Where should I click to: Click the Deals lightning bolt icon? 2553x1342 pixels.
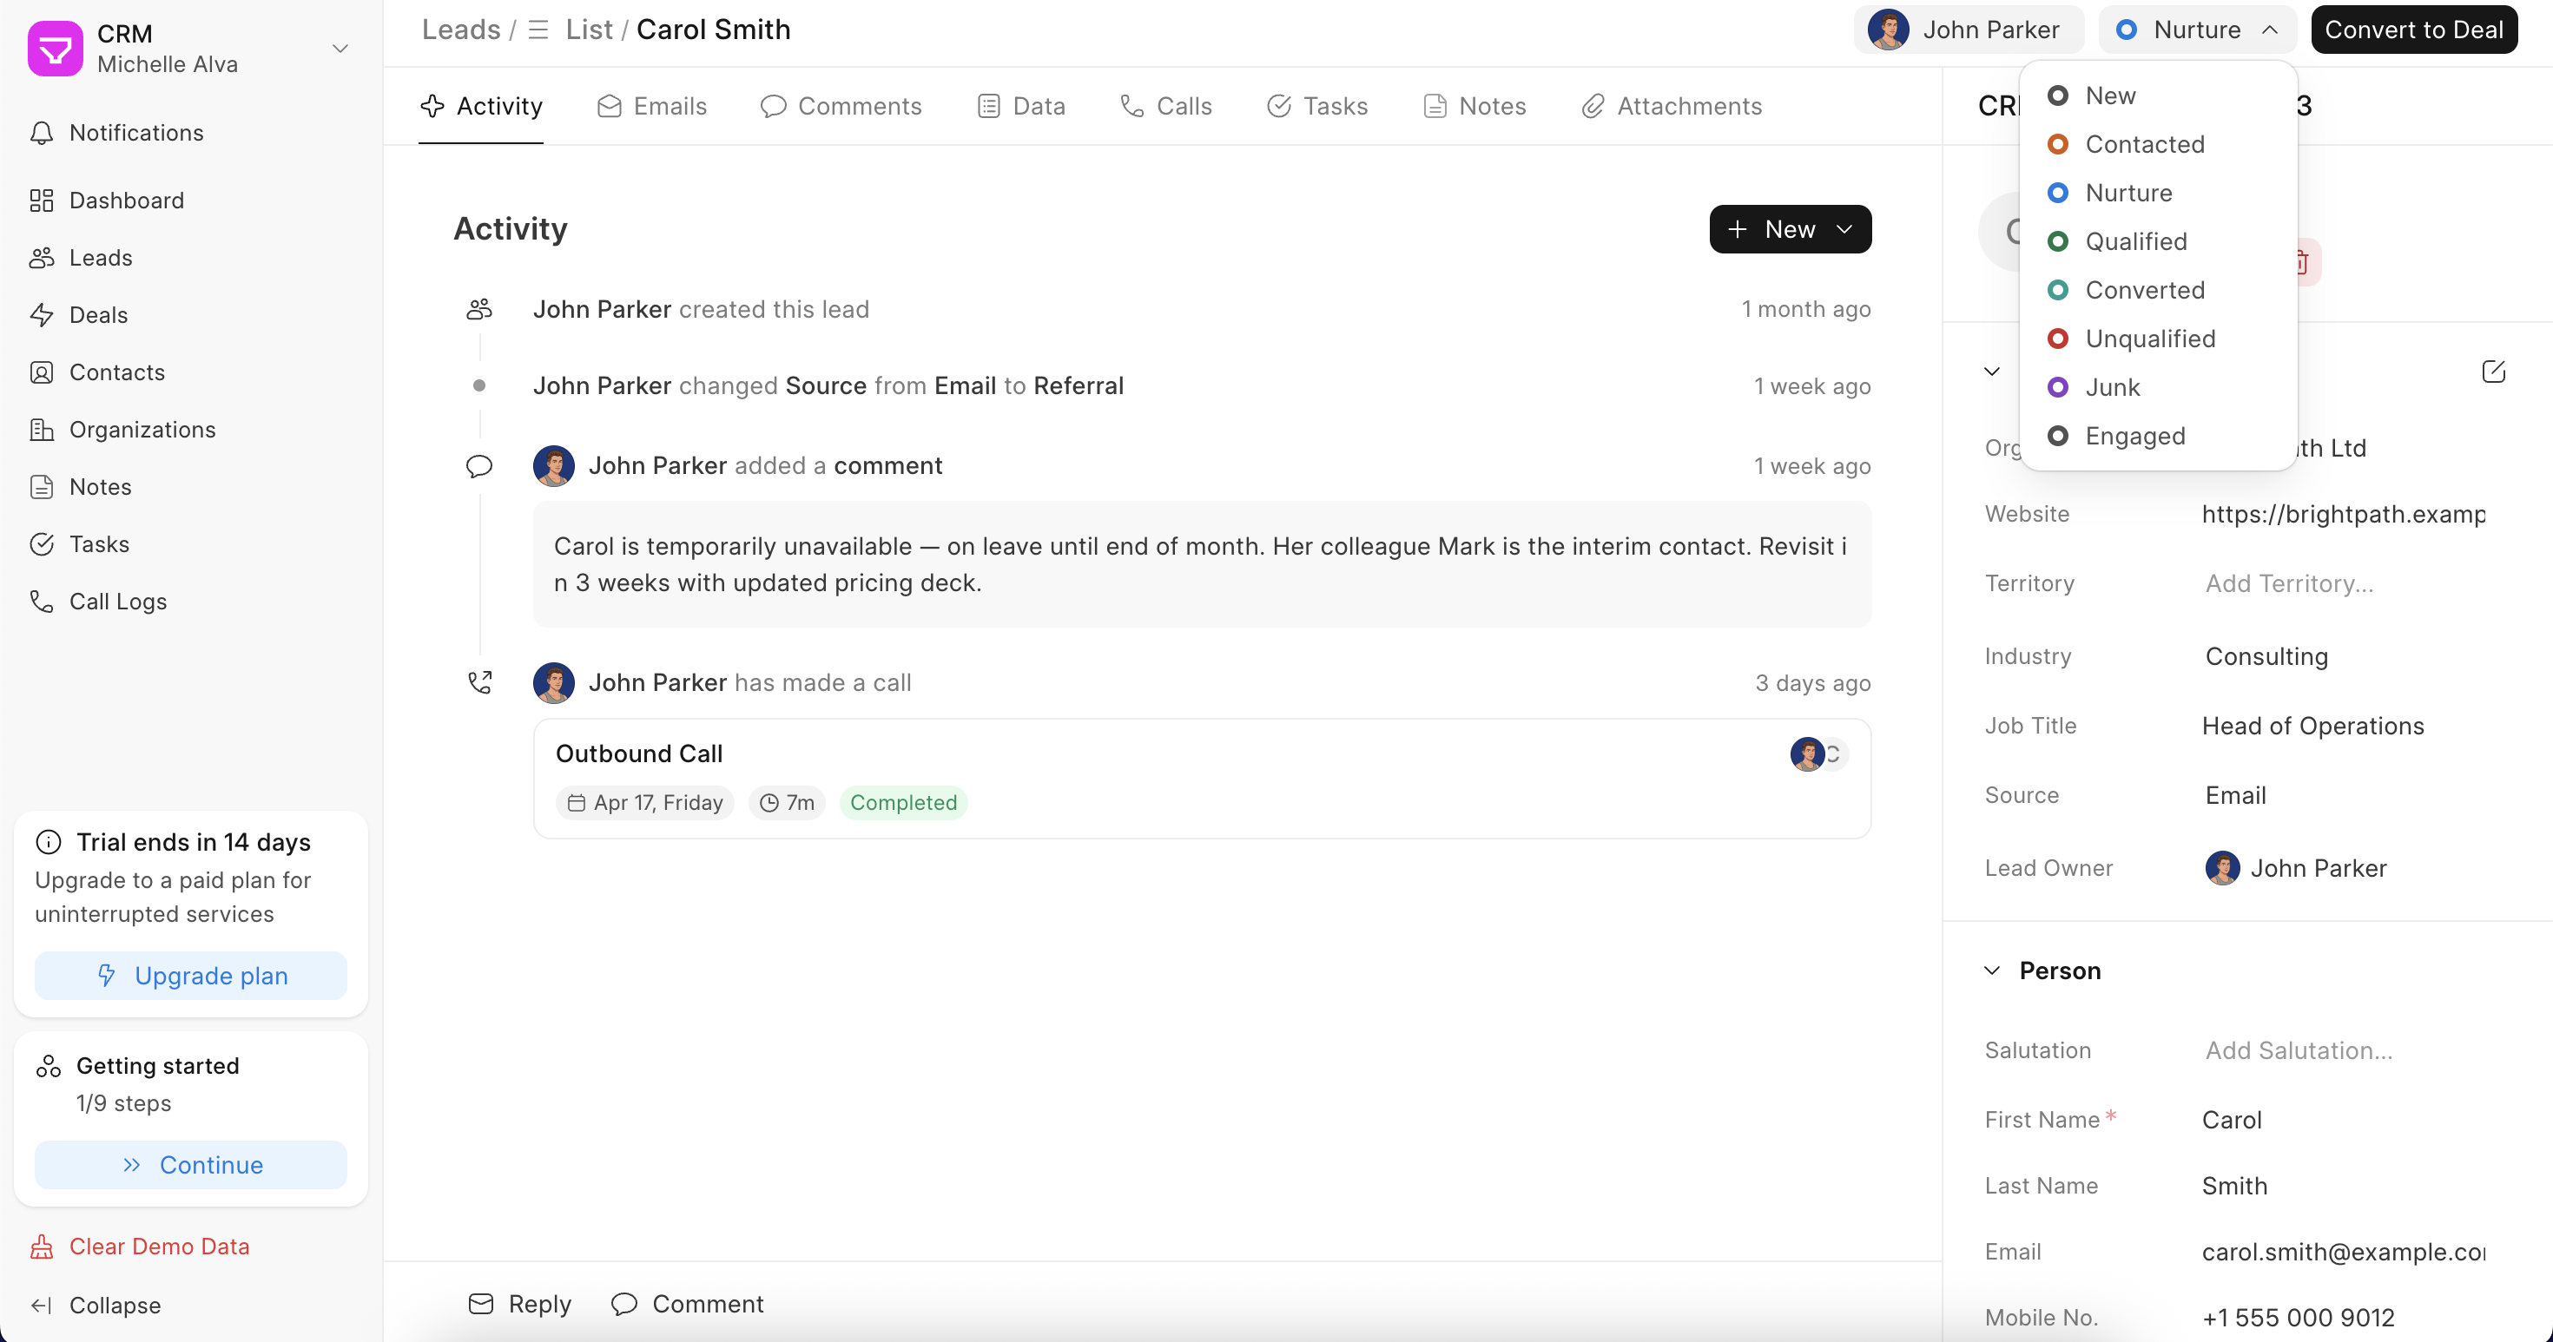(42, 315)
